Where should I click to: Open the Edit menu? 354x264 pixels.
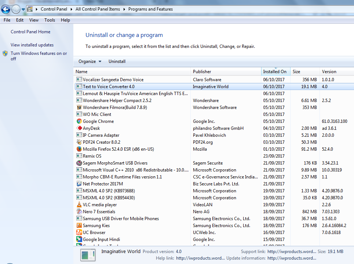point(20,20)
